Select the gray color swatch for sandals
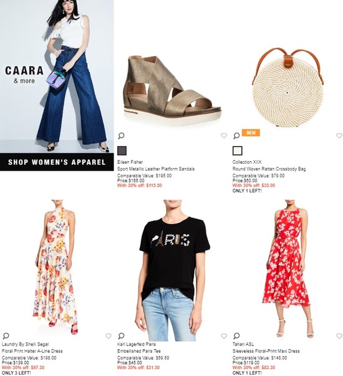 122,151
